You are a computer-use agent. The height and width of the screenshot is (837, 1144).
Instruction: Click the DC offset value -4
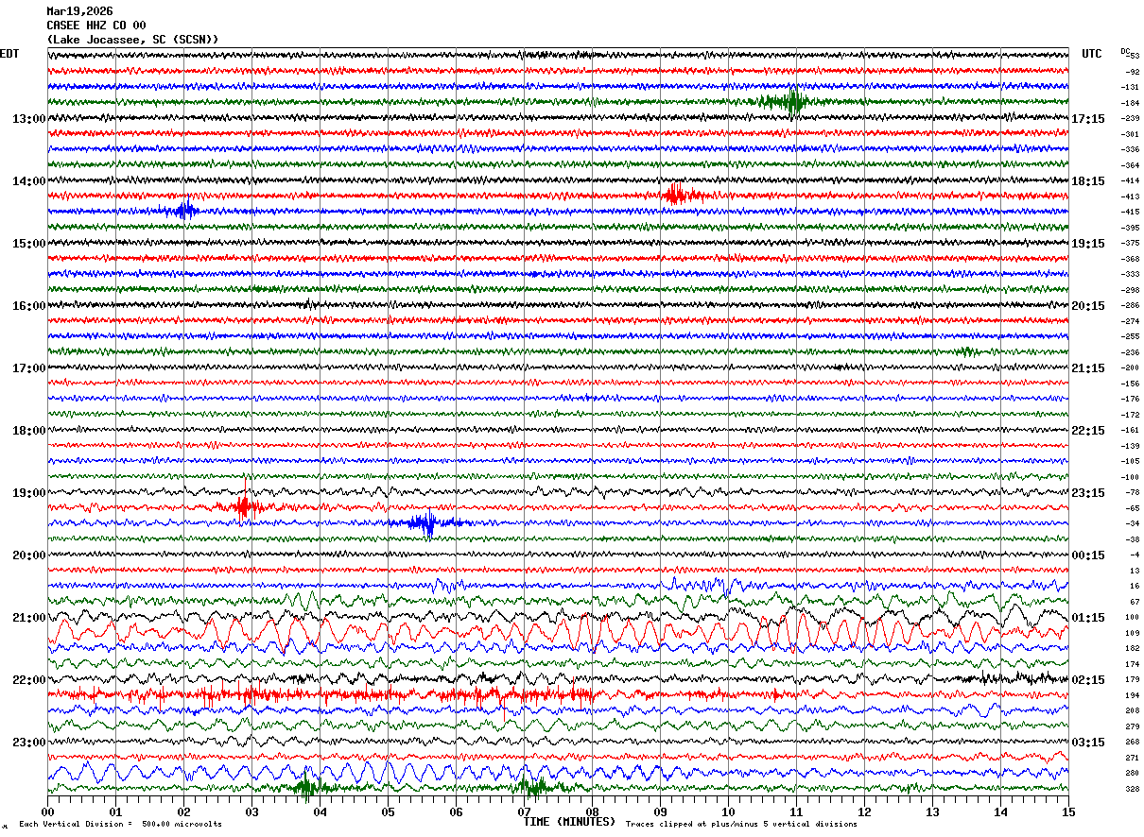coord(1134,555)
